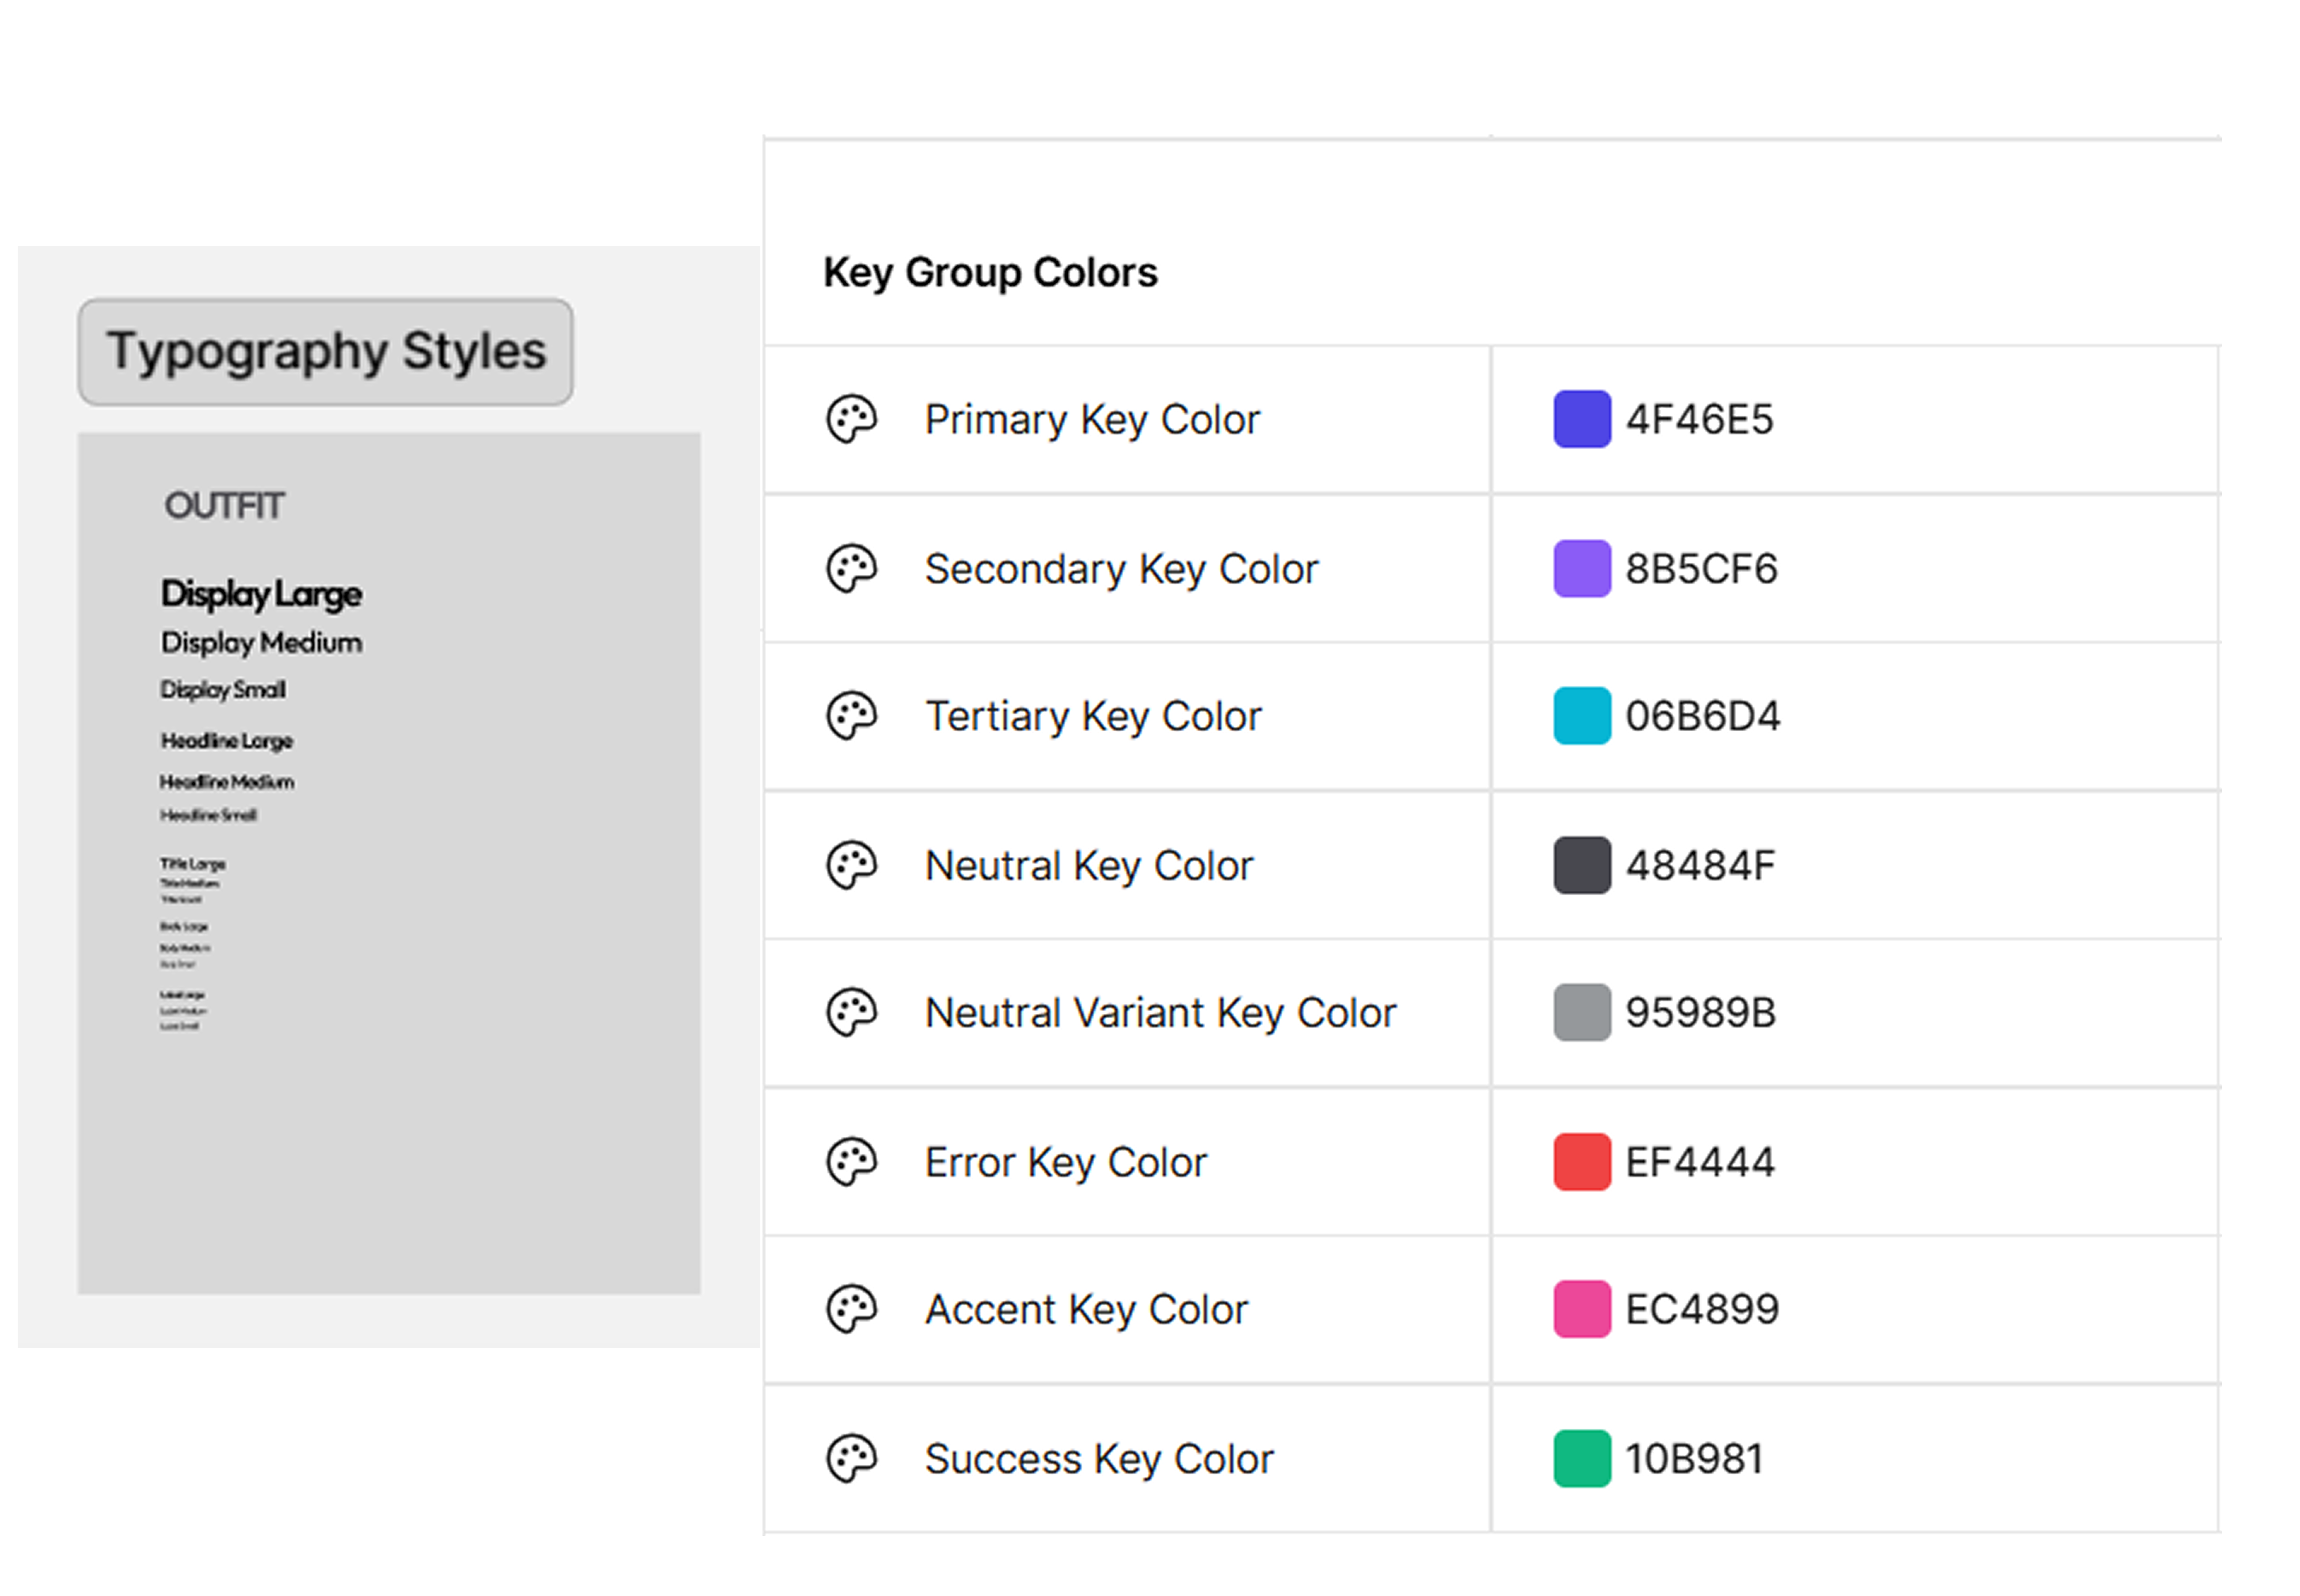Viewport: 2300px width, 1596px height.
Task: Click palette icon beside Error Key Color
Action: pos(851,1162)
